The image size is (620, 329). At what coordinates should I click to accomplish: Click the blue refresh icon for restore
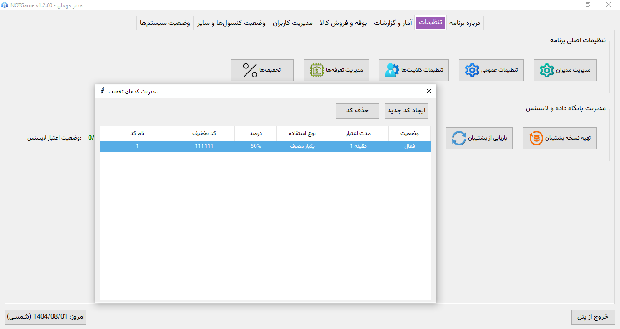click(x=459, y=138)
